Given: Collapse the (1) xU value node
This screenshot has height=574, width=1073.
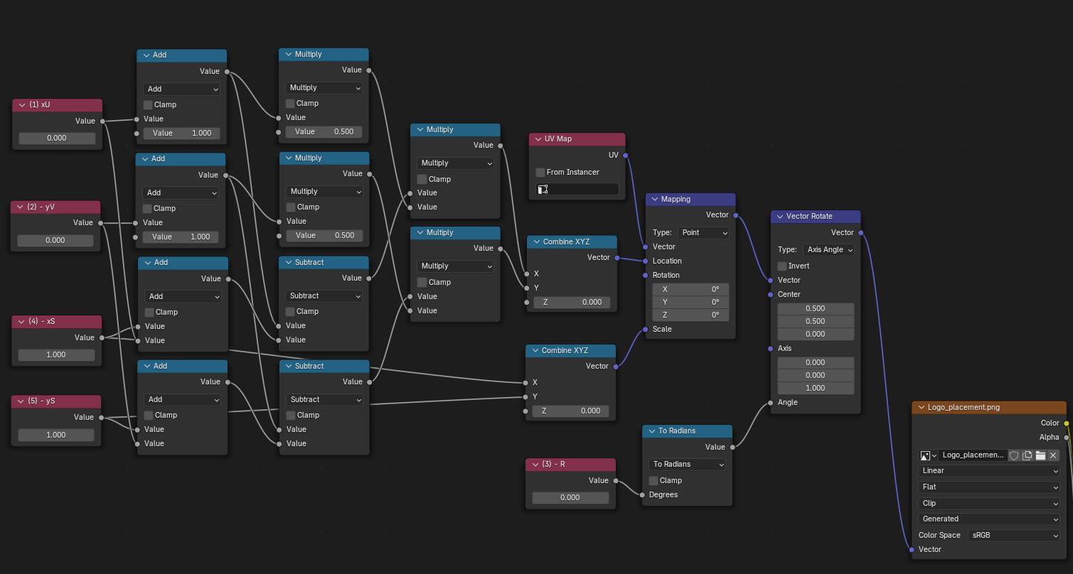Looking at the screenshot, I should pos(22,105).
